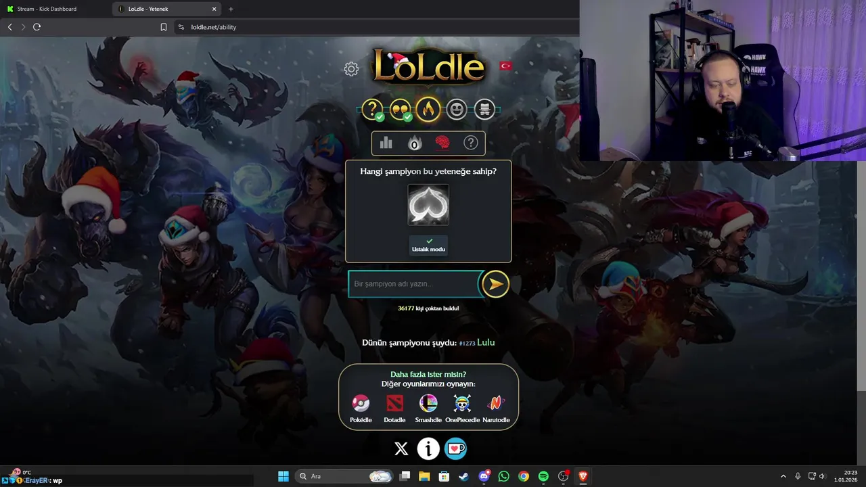866x487 pixels.
Task: Open Task View on the taskbar
Action: click(405, 476)
